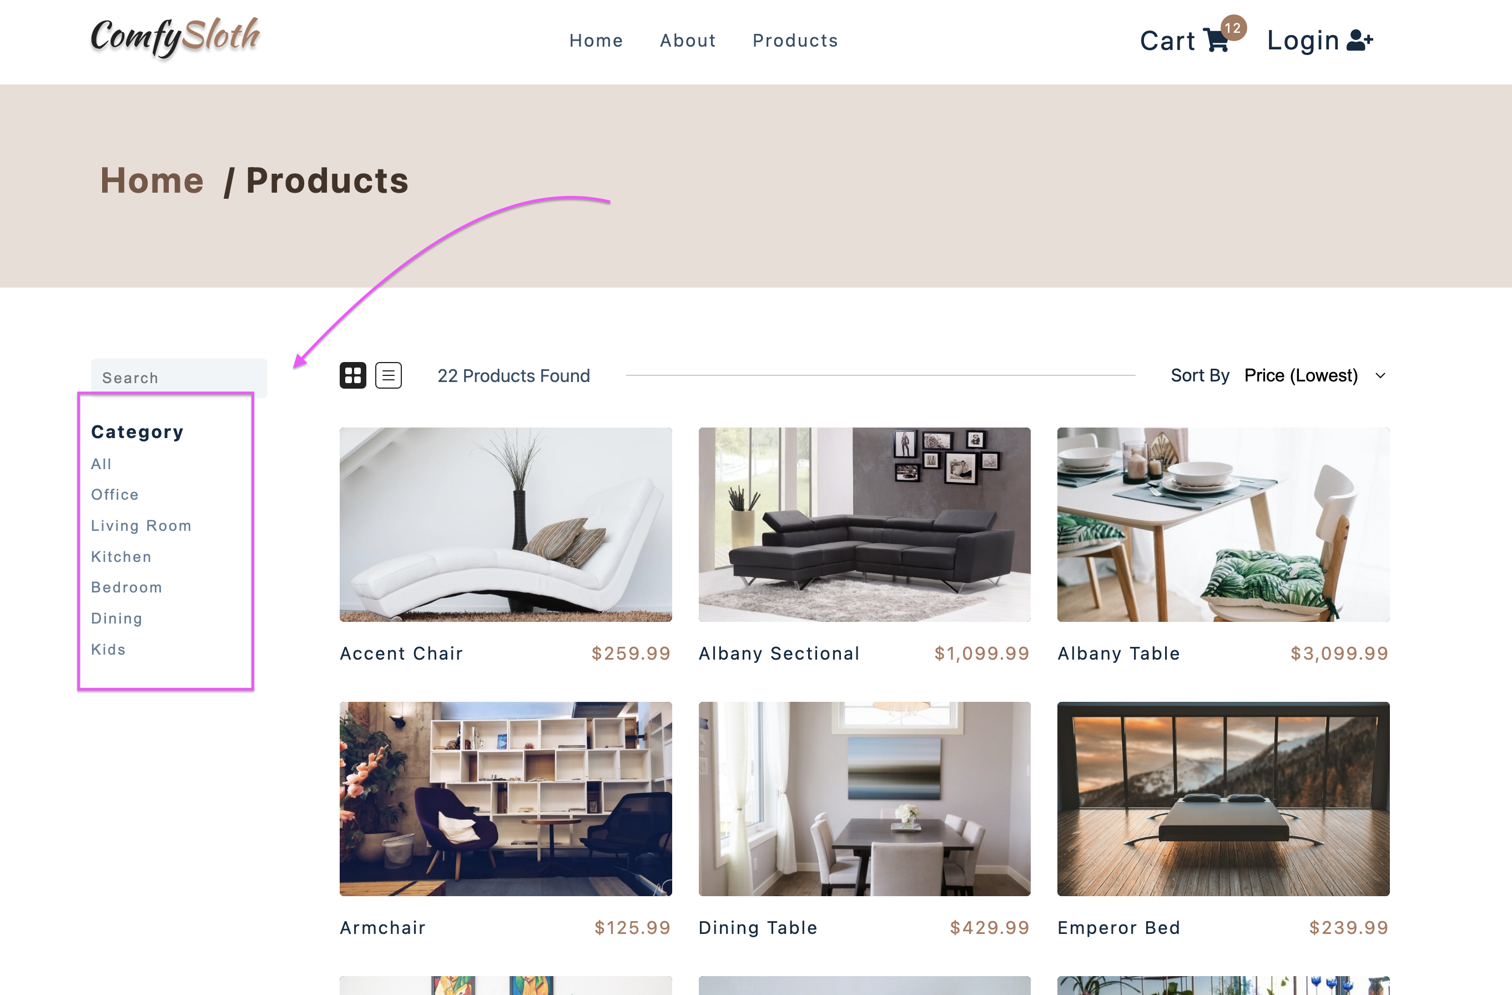This screenshot has height=995, width=1512.
Task: Click the Home breadcrumb link
Action: click(x=152, y=180)
